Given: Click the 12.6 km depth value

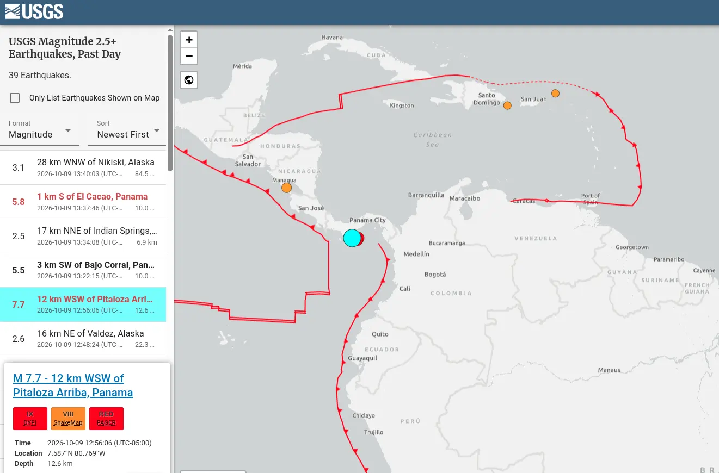Looking at the screenshot, I should [x=60, y=464].
